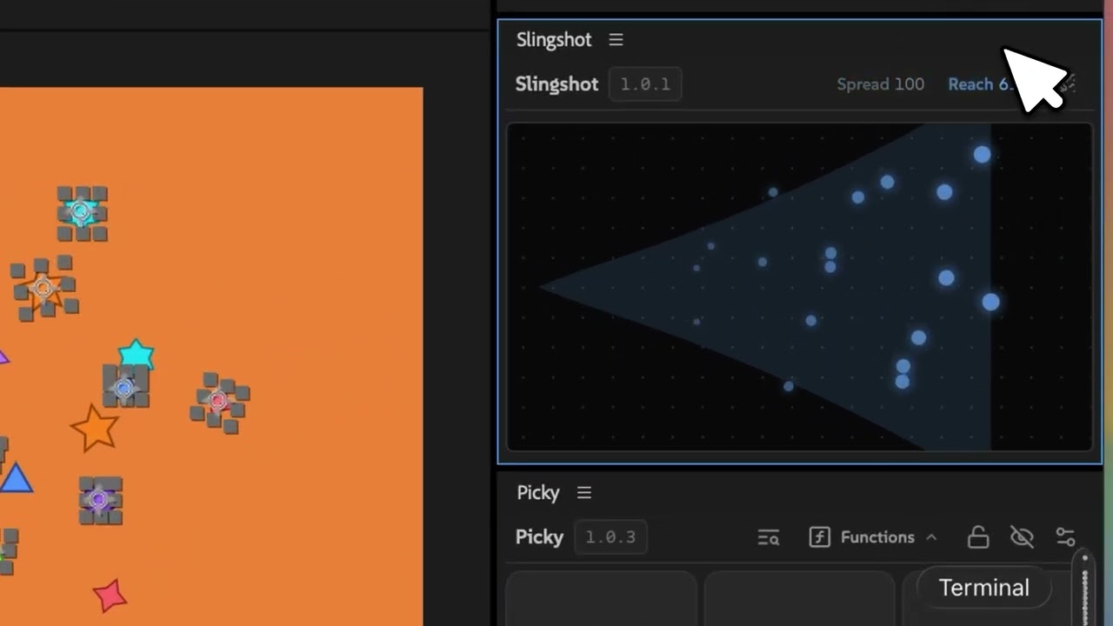Select the grey block cluster around cyan star

coord(82,212)
